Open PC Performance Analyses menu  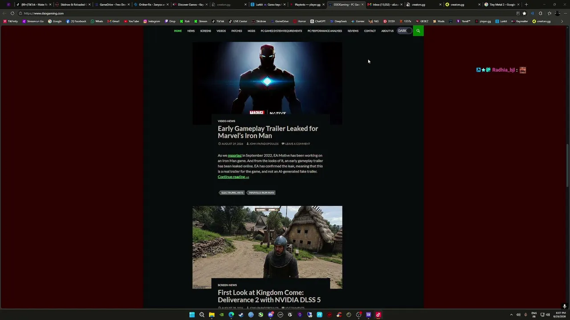point(325,31)
